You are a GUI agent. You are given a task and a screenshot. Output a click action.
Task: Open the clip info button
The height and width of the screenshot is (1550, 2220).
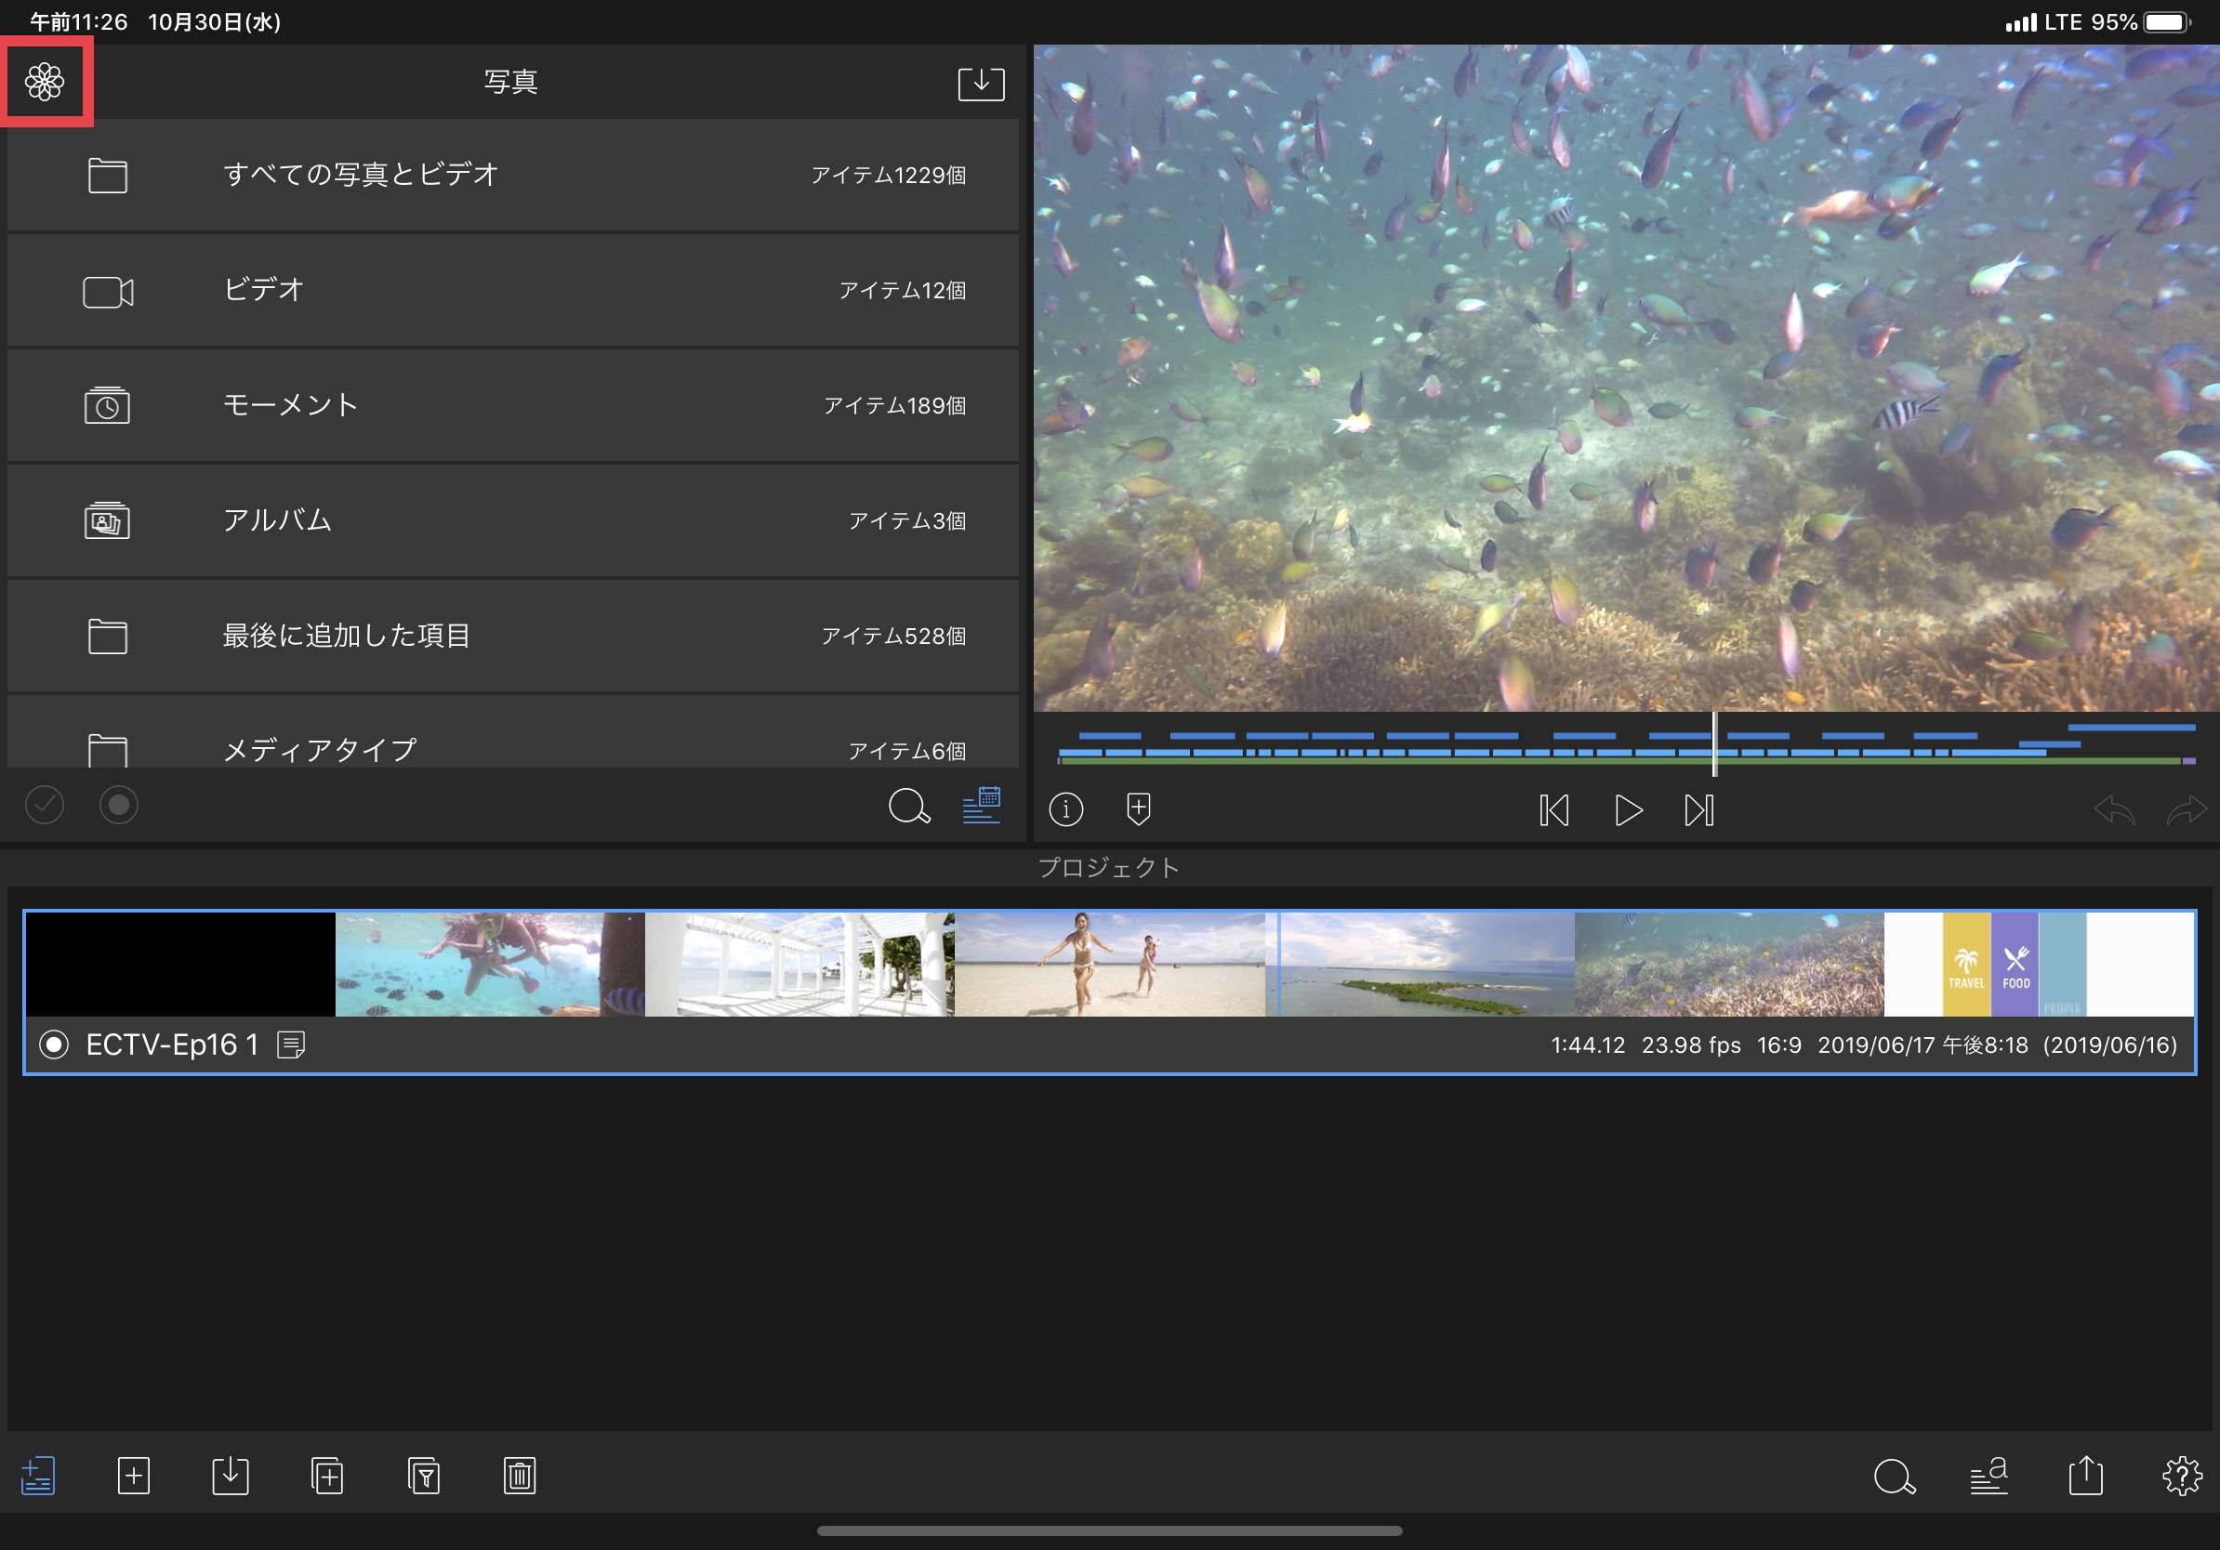coord(1065,808)
